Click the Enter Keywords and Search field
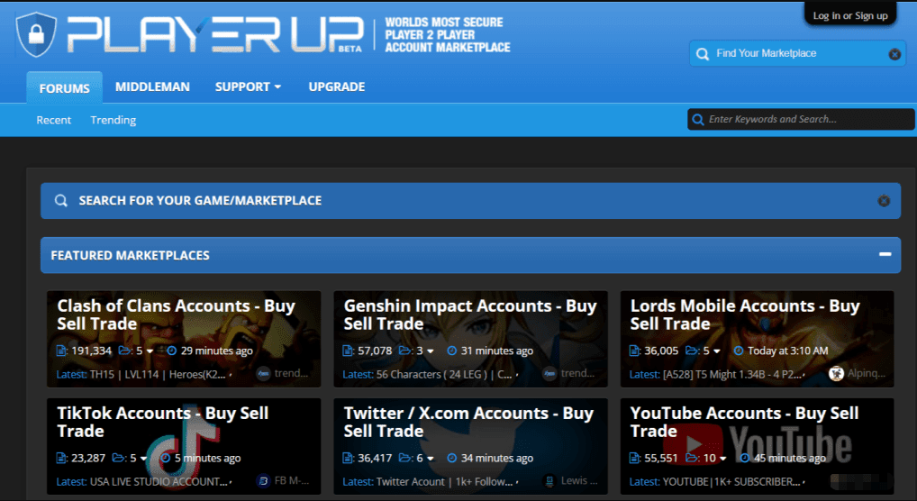 [x=806, y=119]
